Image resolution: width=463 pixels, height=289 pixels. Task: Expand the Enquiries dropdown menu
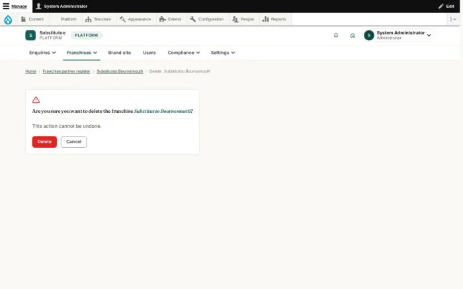coord(42,53)
